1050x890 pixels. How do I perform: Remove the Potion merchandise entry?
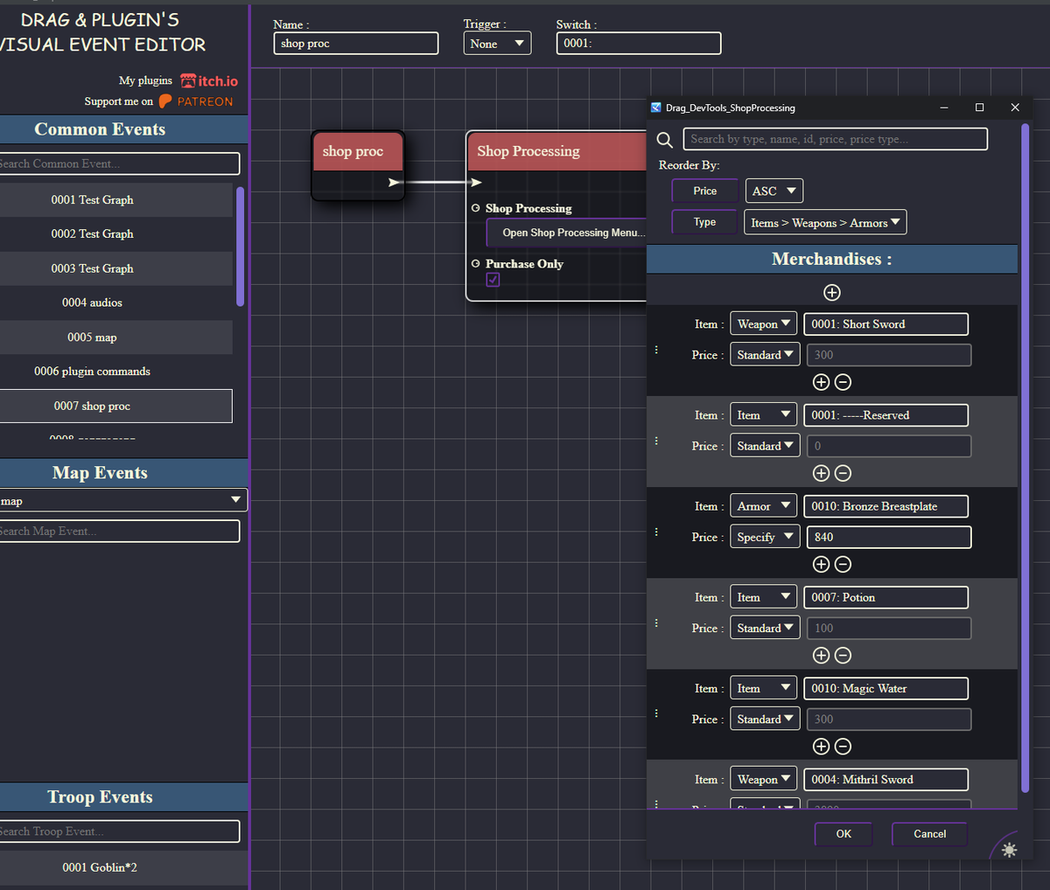(843, 655)
